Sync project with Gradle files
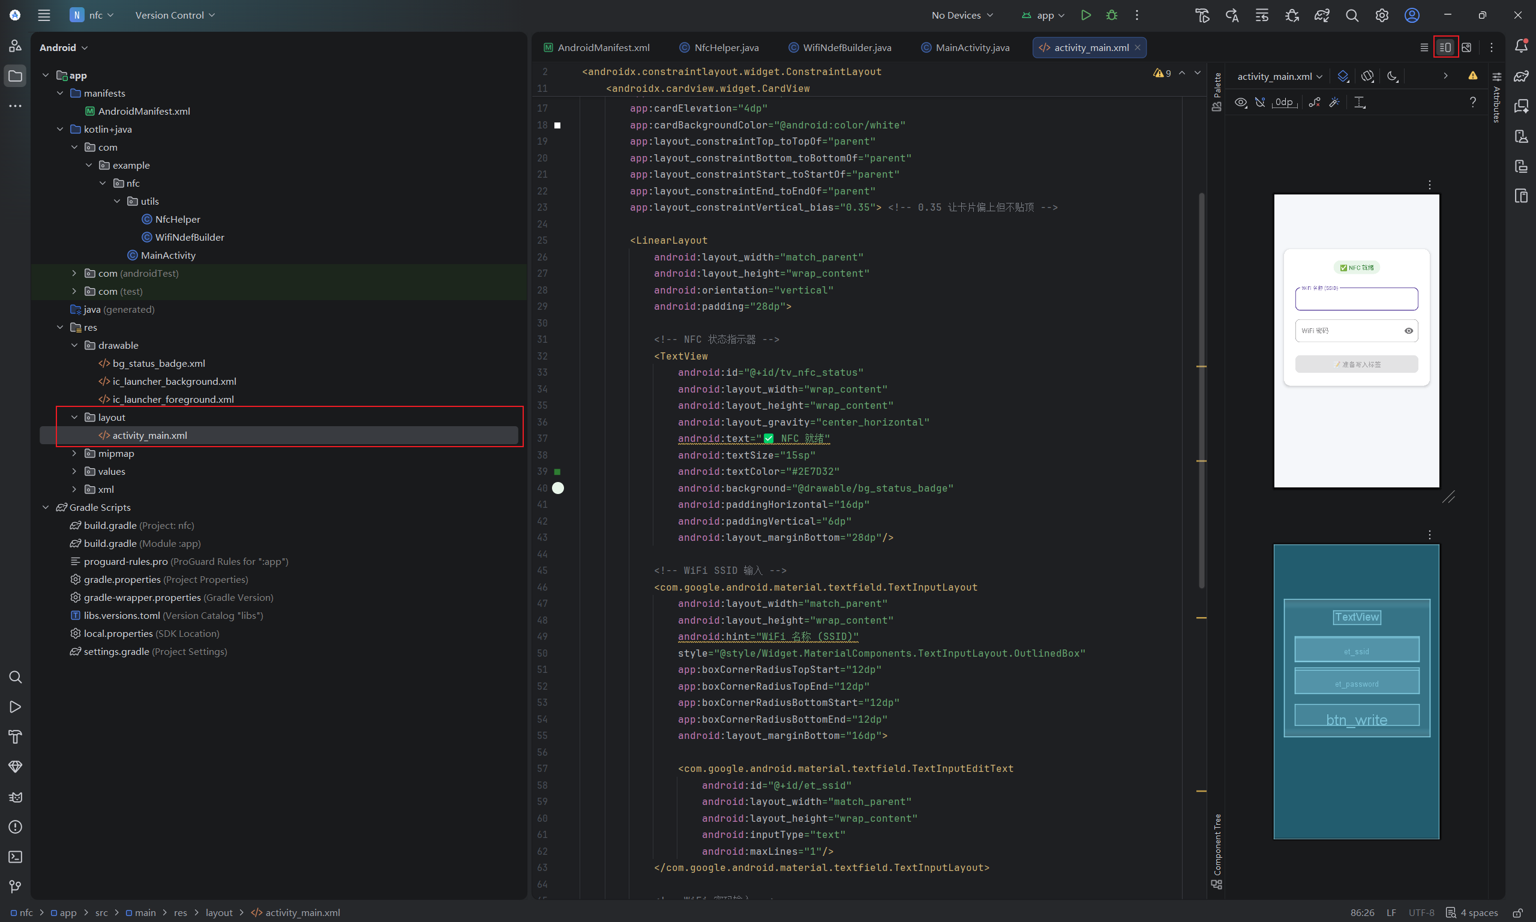Viewport: 1536px width, 922px height. click(1322, 15)
